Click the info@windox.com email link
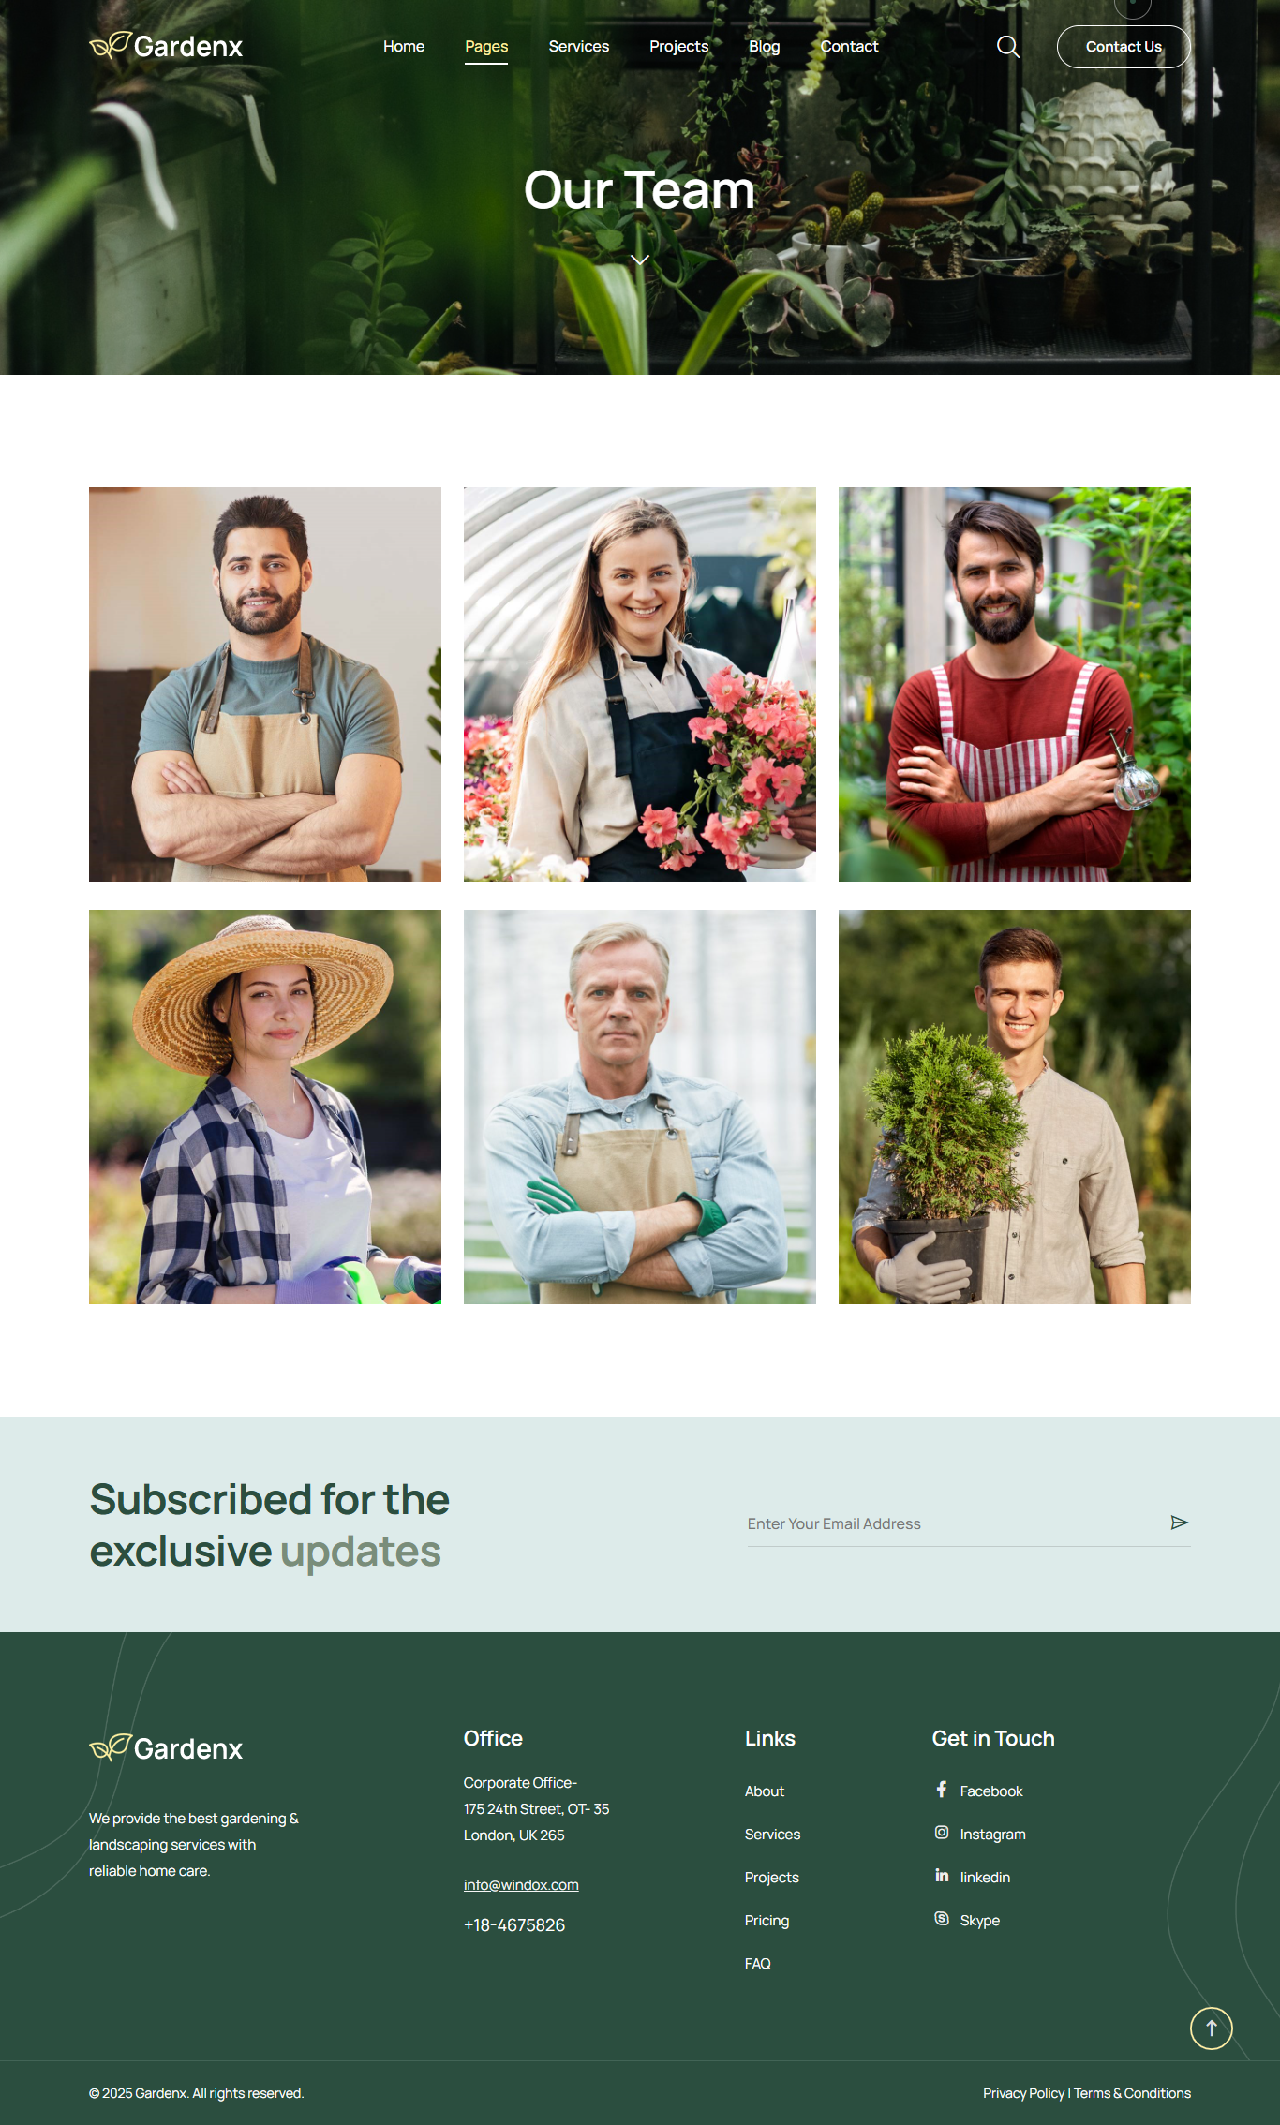The width and height of the screenshot is (1280, 2125). [521, 1885]
